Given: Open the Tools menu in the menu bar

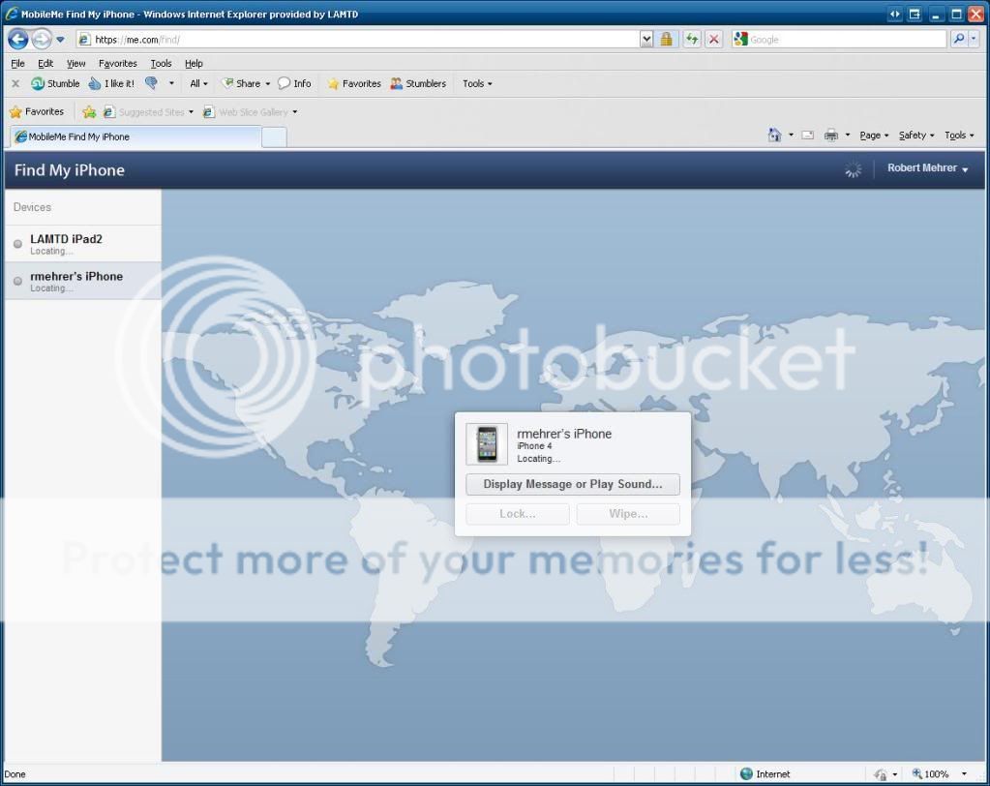Looking at the screenshot, I should 161,63.
